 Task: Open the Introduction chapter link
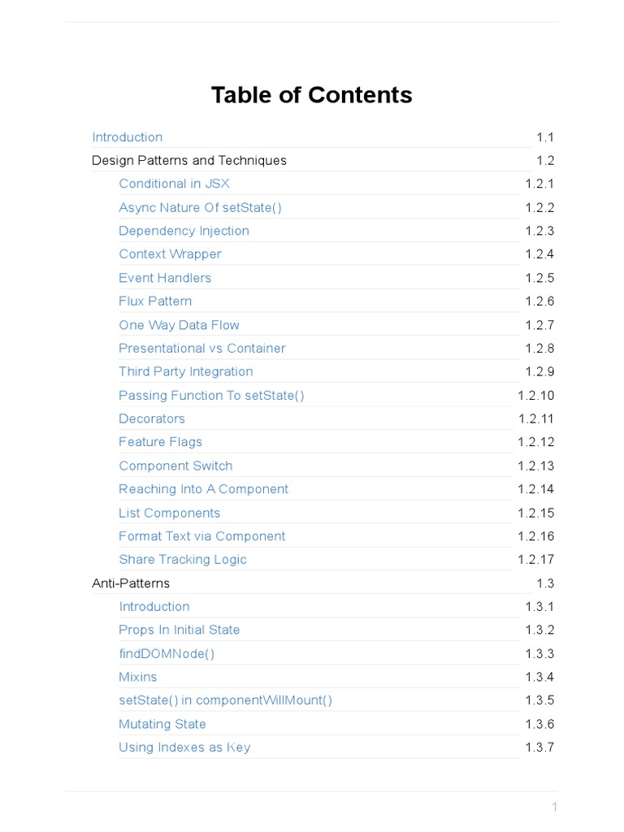click(127, 137)
